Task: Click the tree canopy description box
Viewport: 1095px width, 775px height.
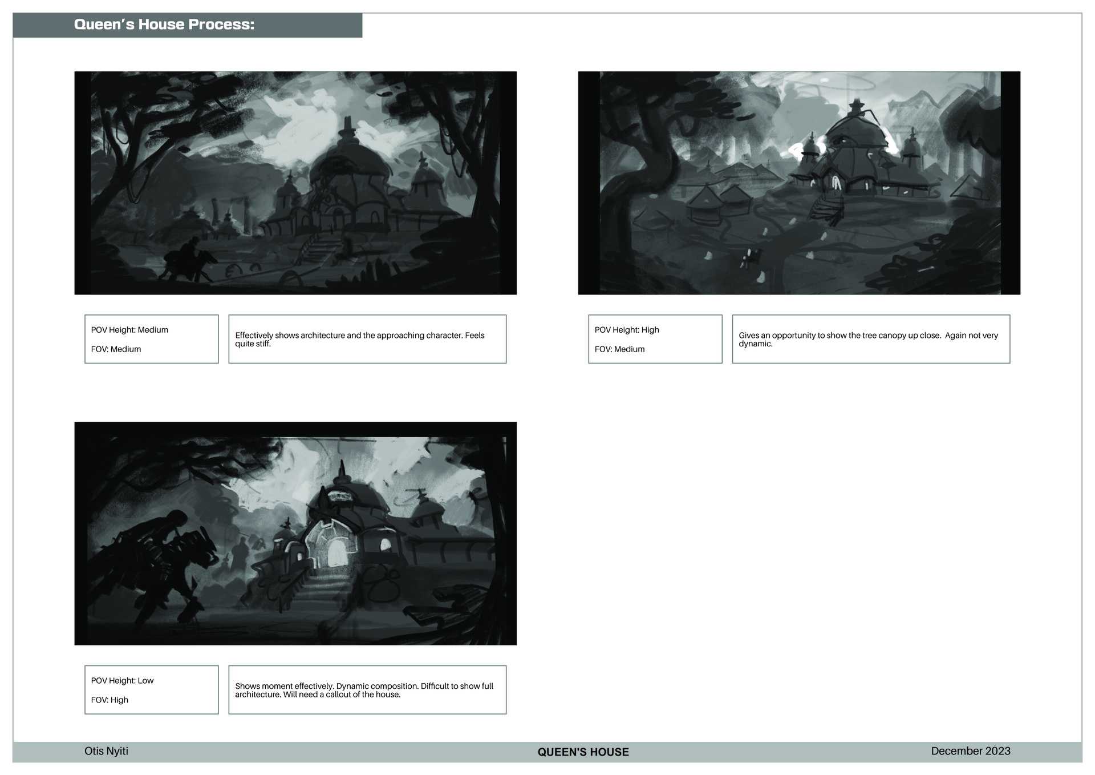Action: tap(870, 339)
